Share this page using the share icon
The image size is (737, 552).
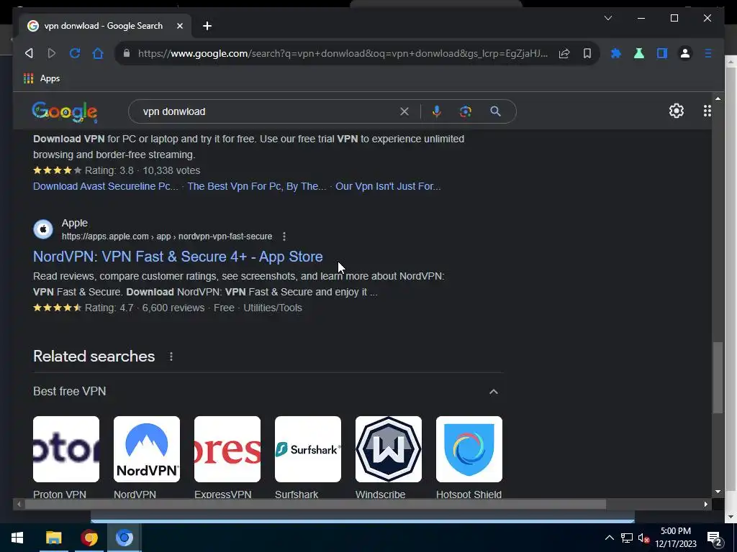[x=564, y=53]
